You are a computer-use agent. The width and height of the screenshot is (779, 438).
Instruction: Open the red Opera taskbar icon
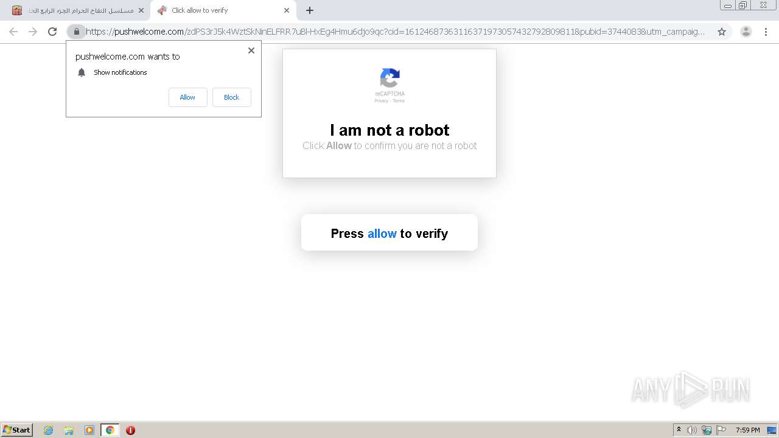[130, 430]
